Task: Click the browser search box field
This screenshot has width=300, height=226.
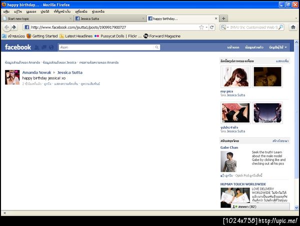Action: [252, 27]
